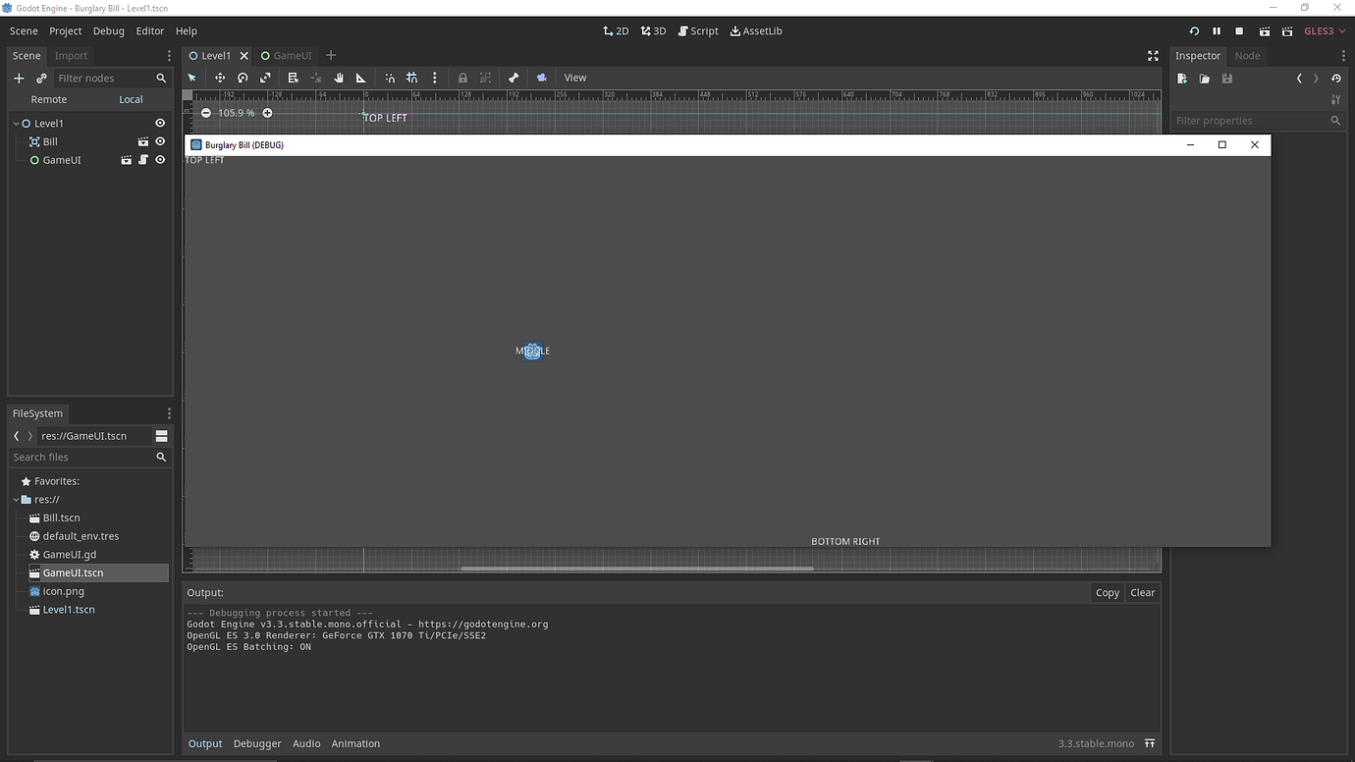The image size is (1355, 762).
Task: Clear the Output log
Action: (x=1142, y=592)
